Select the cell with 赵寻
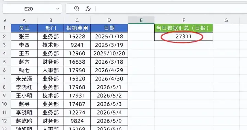Image resolution: width=247 pixels, height=130 pixels. (24, 104)
